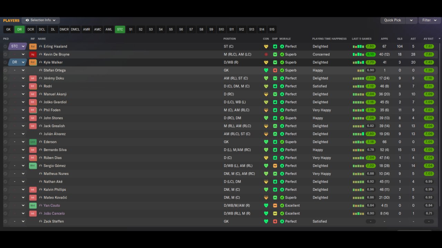Click Erling Haaland's Rst info badge
The image size is (442, 248).
[33, 46]
